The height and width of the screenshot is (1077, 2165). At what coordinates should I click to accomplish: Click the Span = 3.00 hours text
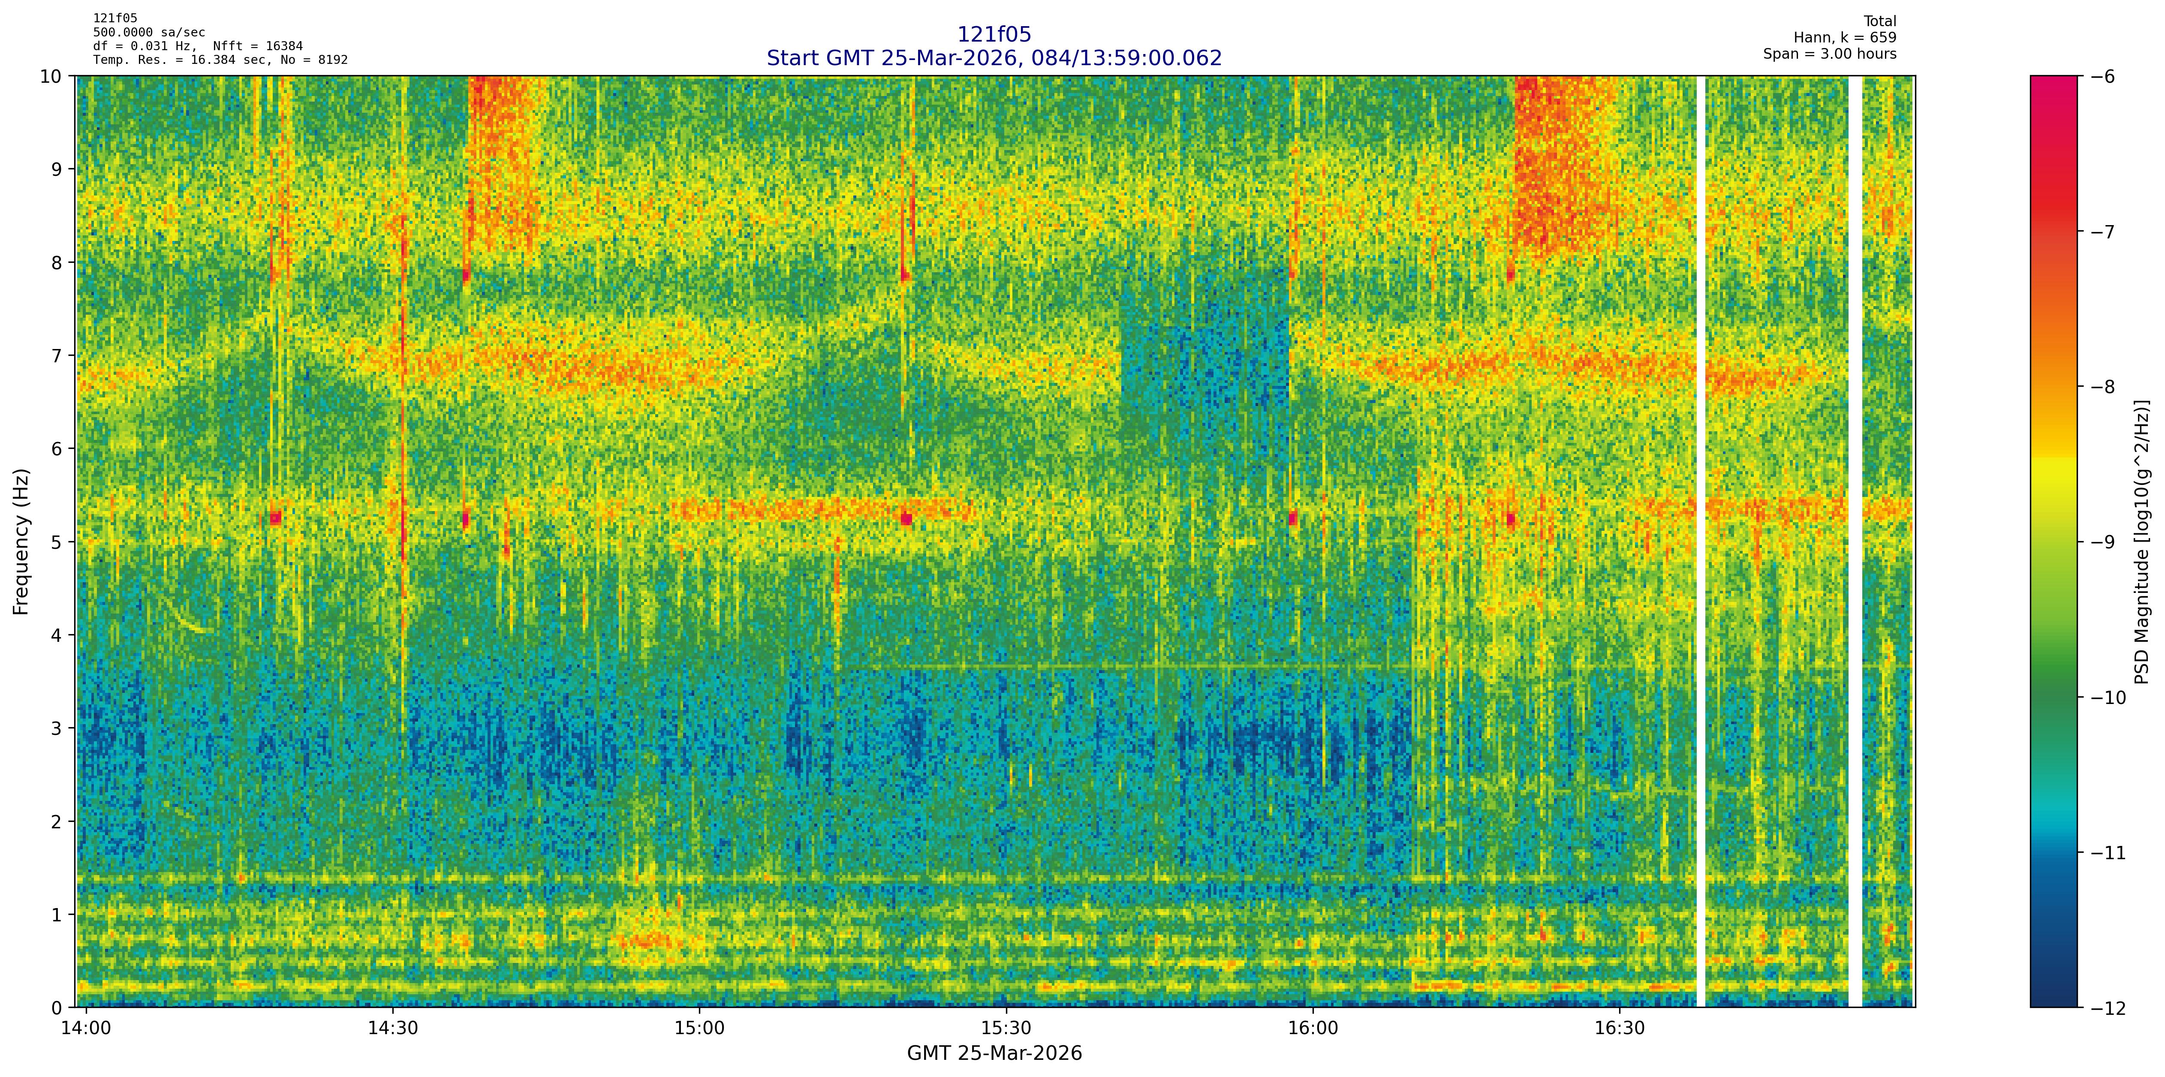[x=1830, y=54]
